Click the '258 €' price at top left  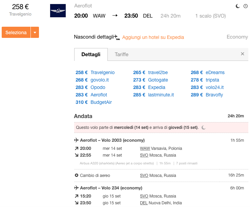tap(20, 7)
